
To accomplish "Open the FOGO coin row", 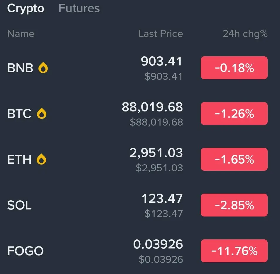I will click(x=25, y=251).
